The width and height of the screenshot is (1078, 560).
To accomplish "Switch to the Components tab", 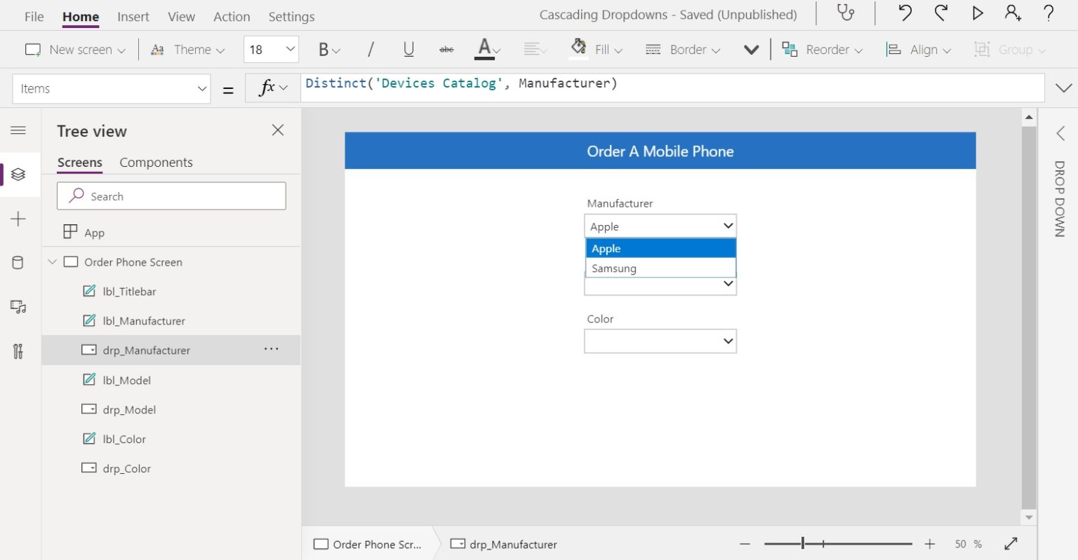I will coord(156,162).
